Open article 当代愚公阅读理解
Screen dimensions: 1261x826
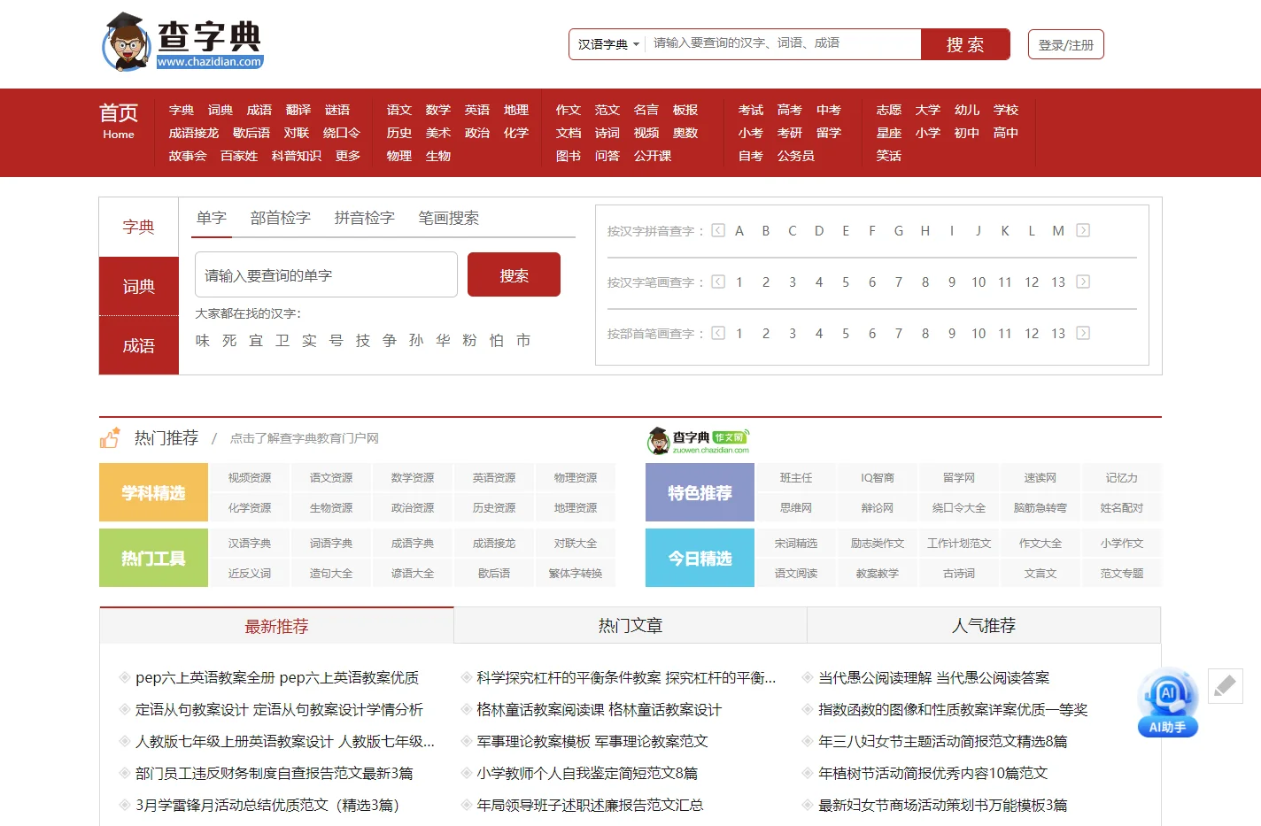(934, 678)
